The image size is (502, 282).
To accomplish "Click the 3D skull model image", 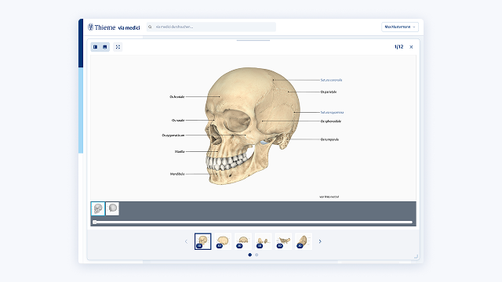I will click(x=253, y=125).
